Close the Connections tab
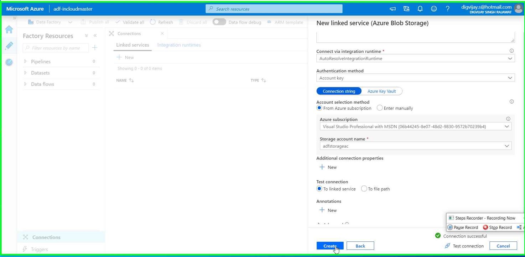Viewport: 525px width, 257px height. [162, 33]
